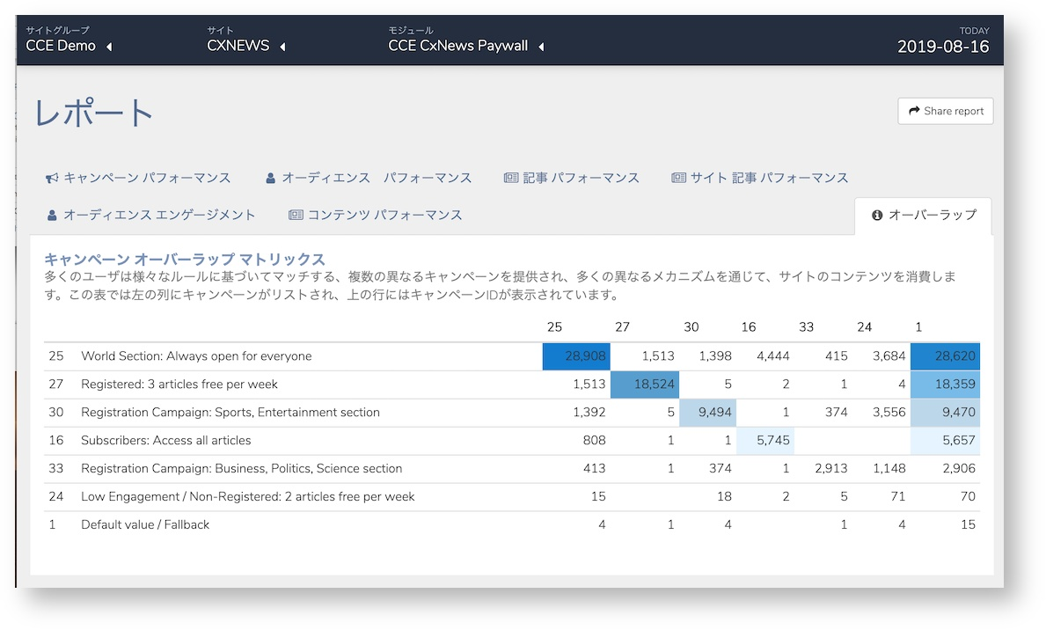
Task: Click the megaphone icon for キャンペーン パフォーマンス
Action: pyautogui.click(x=51, y=179)
